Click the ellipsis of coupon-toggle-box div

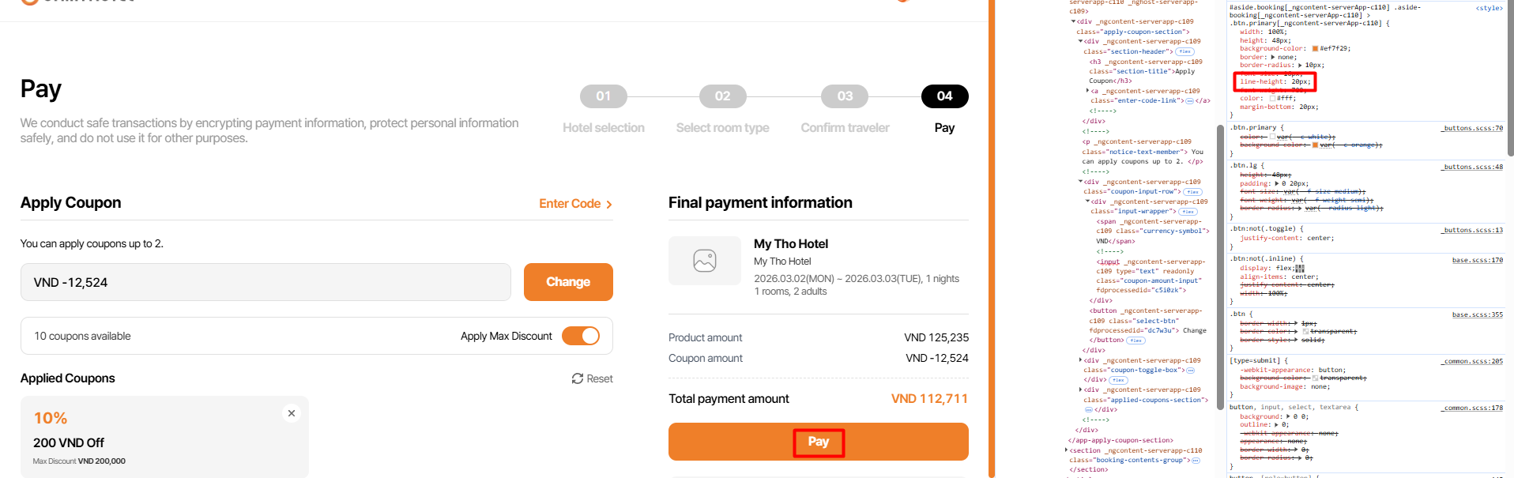click(x=1190, y=371)
